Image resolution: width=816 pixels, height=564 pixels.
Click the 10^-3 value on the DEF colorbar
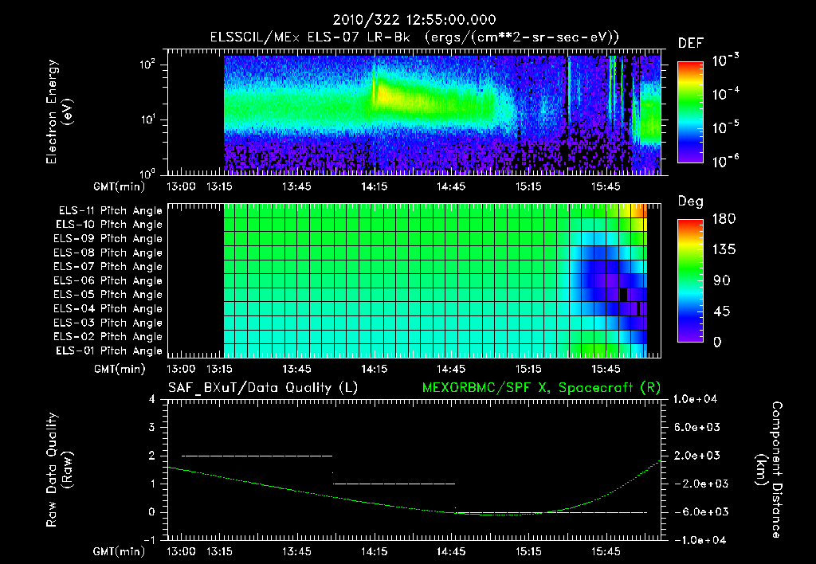coord(725,60)
